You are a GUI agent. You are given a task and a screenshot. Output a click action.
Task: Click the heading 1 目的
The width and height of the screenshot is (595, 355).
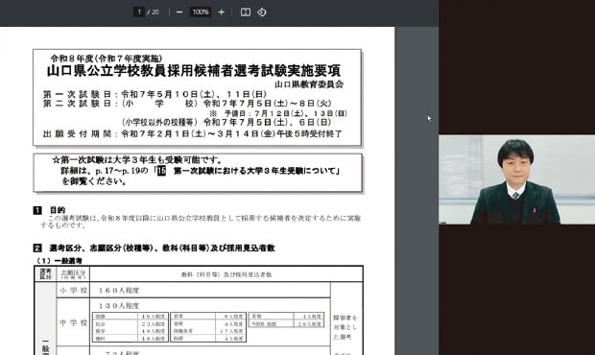pyautogui.click(x=49, y=210)
